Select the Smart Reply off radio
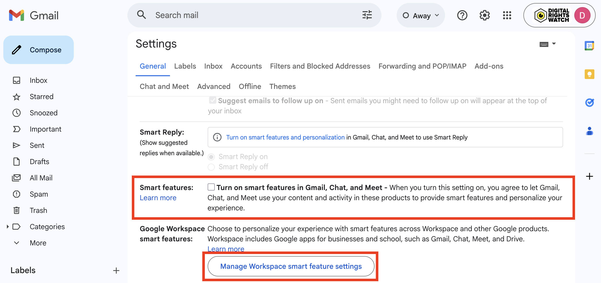 (211, 167)
